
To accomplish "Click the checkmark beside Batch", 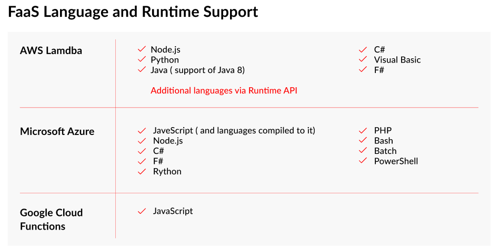I will [x=363, y=151].
